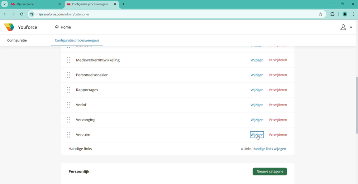This screenshot has width=358, height=184.
Task: Click the Handige links label
Action: point(80,149)
